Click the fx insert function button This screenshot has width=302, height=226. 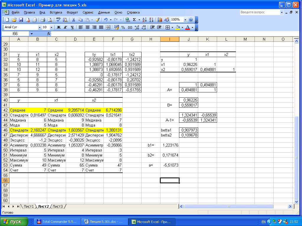[x=49, y=34]
